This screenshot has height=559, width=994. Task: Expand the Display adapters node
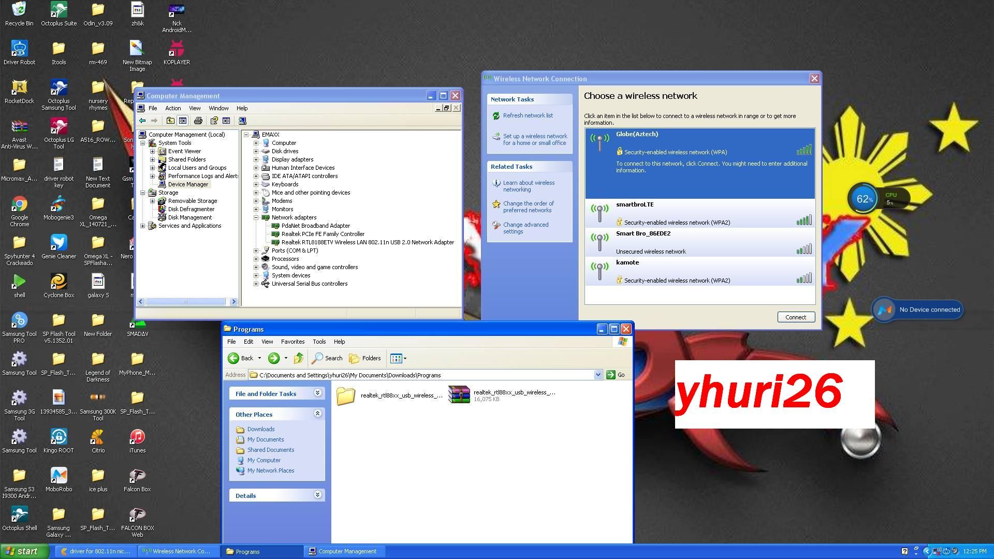point(256,159)
